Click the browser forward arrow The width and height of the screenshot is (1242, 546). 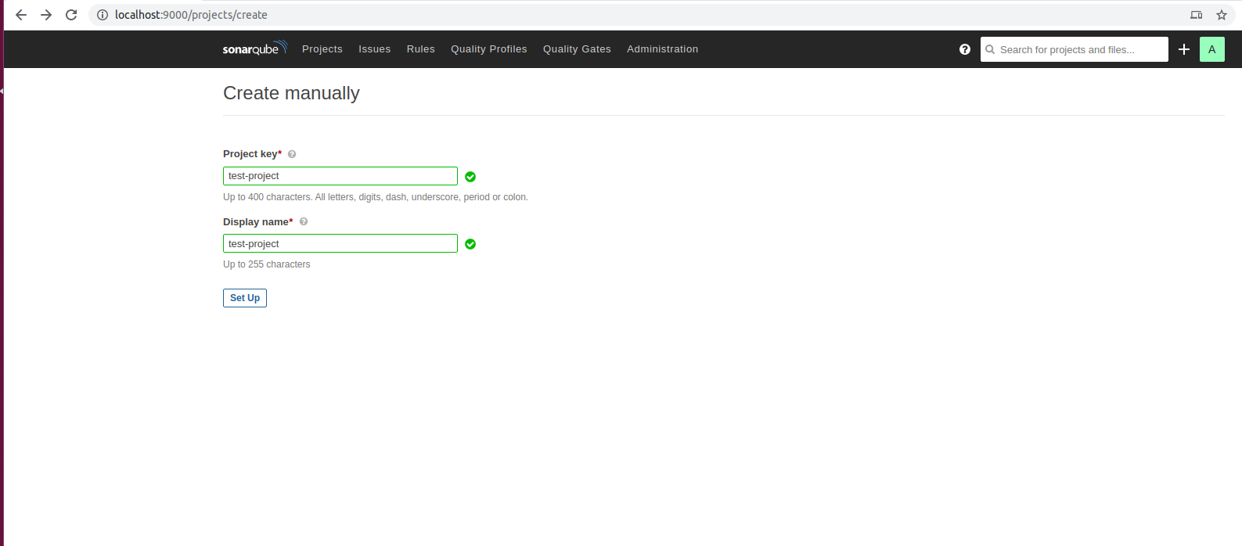46,15
